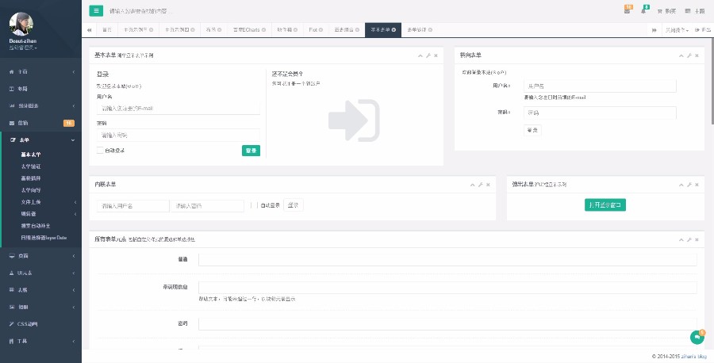Expand the 主页 sidebar menu
The height and width of the screenshot is (363, 714).
tap(41, 72)
